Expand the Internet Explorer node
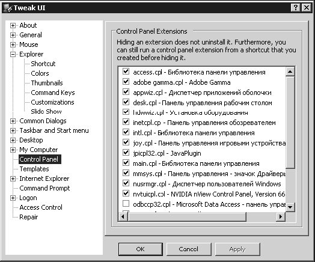The image size is (315, 262). 13,178
